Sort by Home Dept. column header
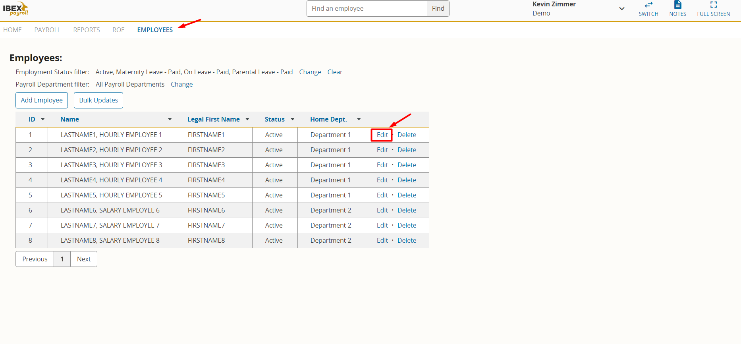Screen dimensions: 741x344 (x=328, y=119)
